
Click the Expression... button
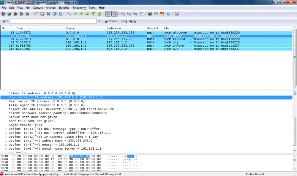110,21
